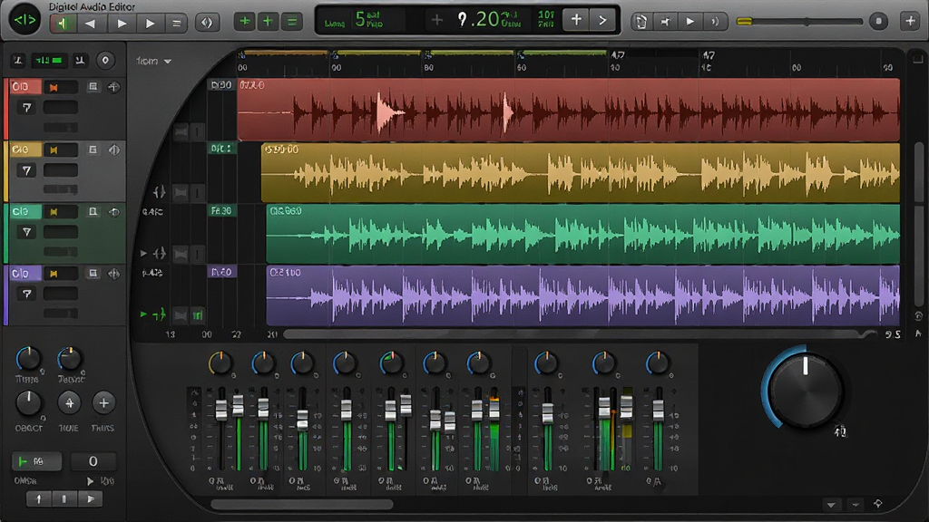The height and width of the screenshot is (522, 929).
Task: Expand the triangle dropdown on red track
Action: [26, 108]
